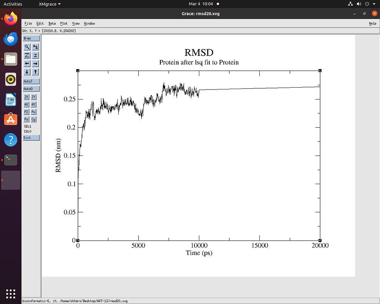Select the zoom magnifier tool
This screenshot has width=380, height=304.
tap(26, 47)
